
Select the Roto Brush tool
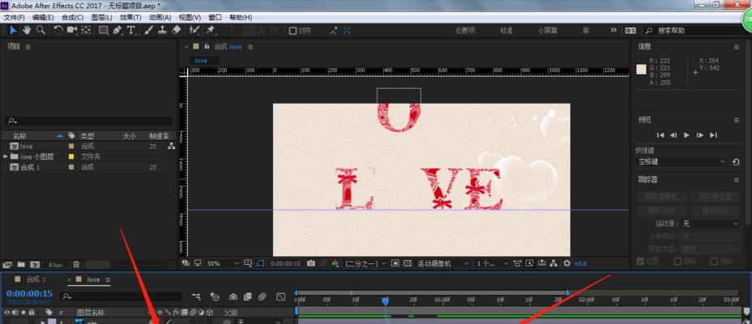click(x=194, y=30)
